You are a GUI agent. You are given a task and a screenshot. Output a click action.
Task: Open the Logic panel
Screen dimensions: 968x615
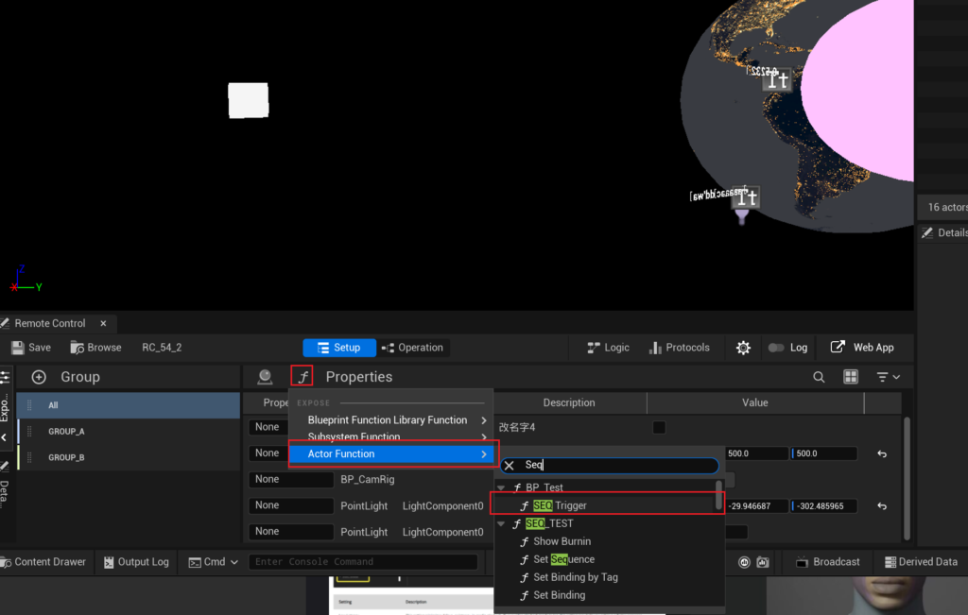pyautogui.click(x=608, y=348)
